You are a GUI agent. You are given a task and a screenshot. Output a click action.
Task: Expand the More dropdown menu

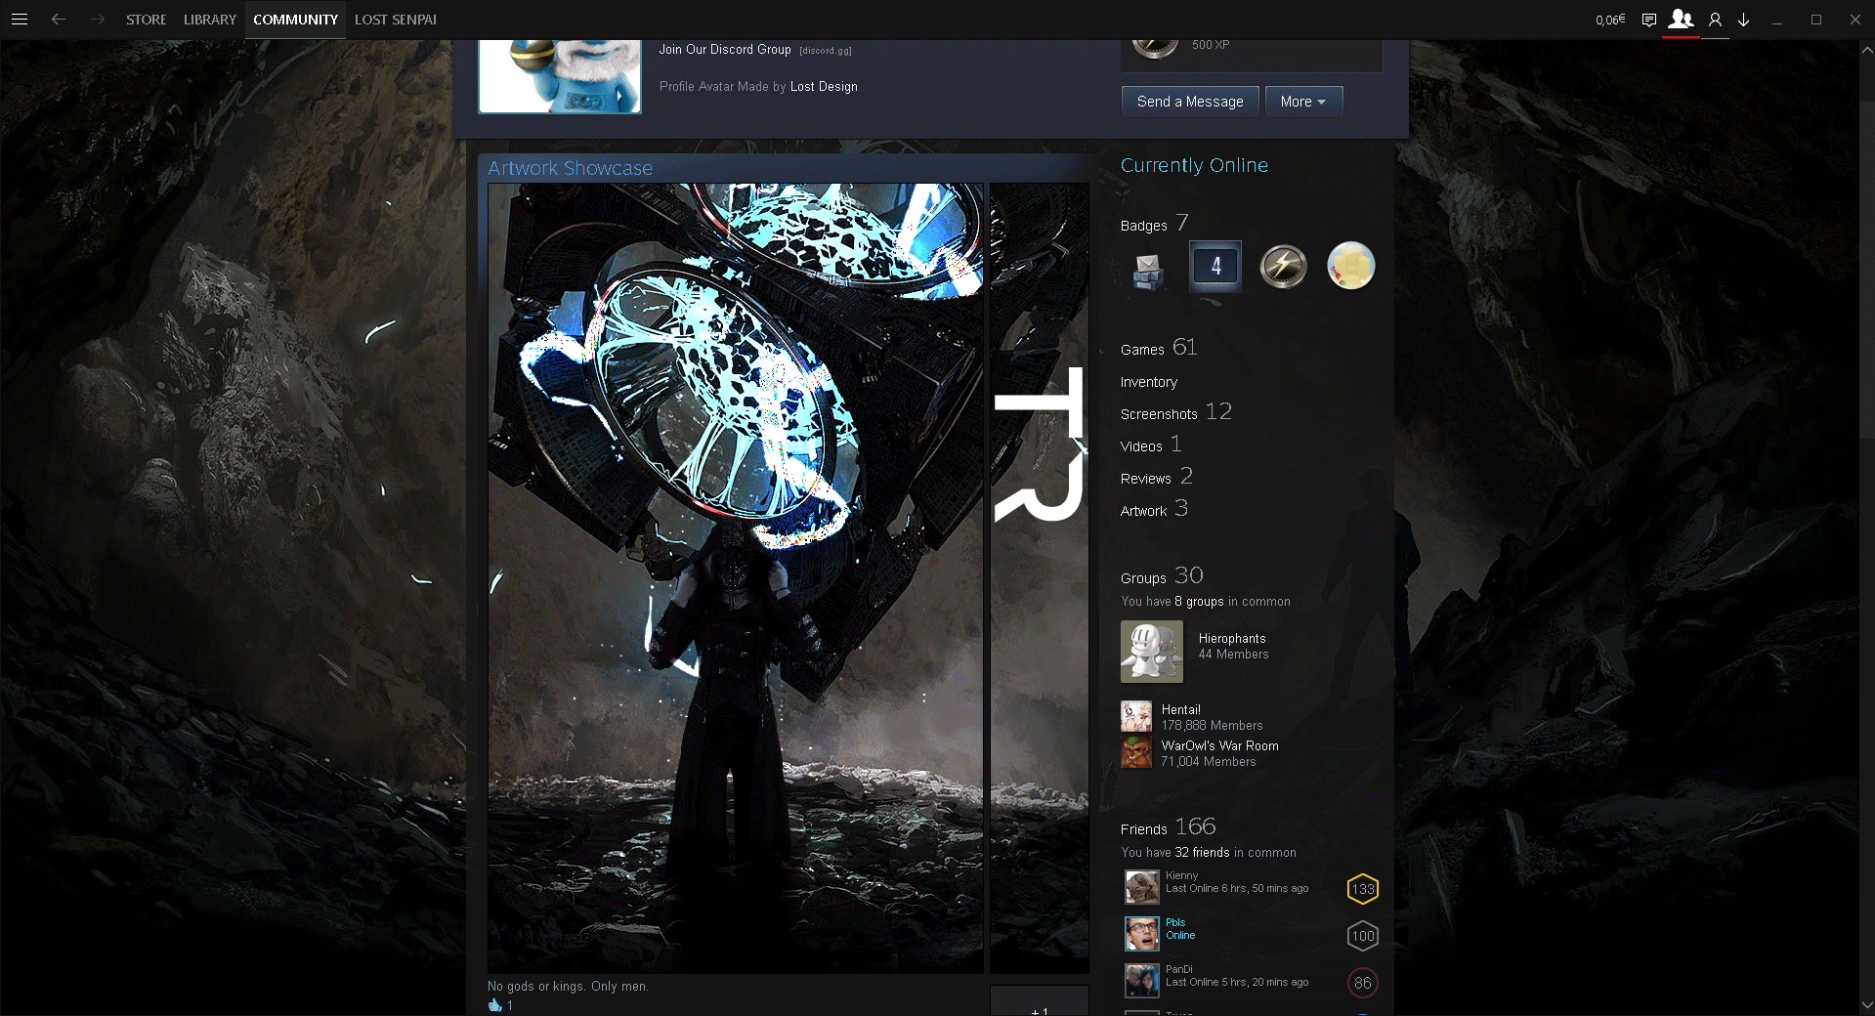[1303, 102]
